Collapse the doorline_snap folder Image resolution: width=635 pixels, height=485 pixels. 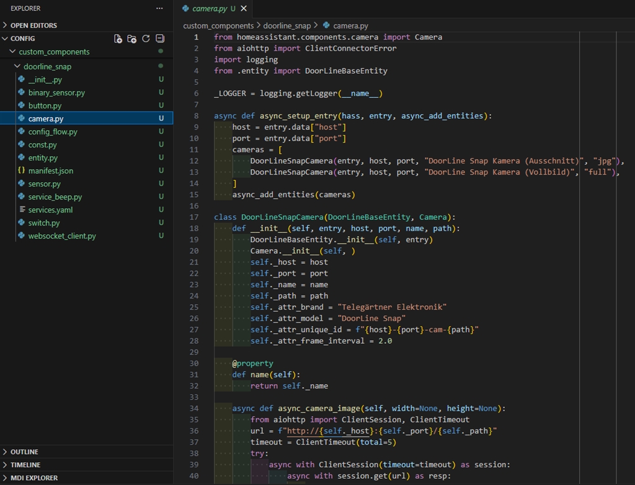point(47,66)
